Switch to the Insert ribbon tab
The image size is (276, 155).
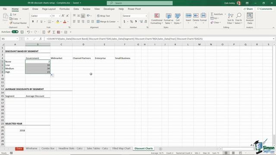pyautogui.click(x=25, y=9)
